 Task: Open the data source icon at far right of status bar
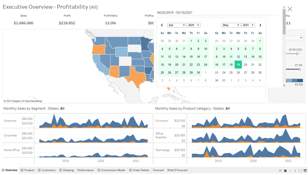[x=305, y=171]
